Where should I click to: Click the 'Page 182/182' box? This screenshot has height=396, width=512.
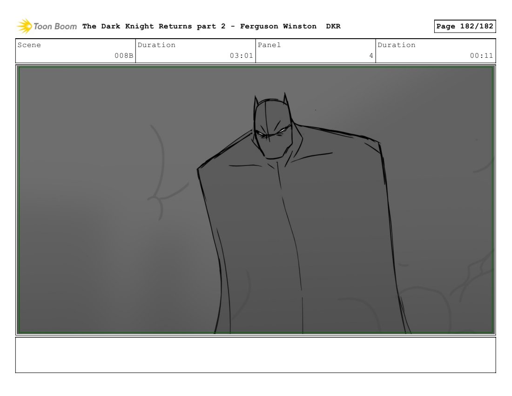coord(465,26)
